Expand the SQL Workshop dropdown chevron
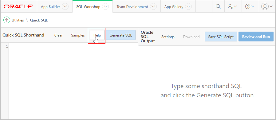The width and height of the screenshot is (276, 120). (x=106, y=7)
